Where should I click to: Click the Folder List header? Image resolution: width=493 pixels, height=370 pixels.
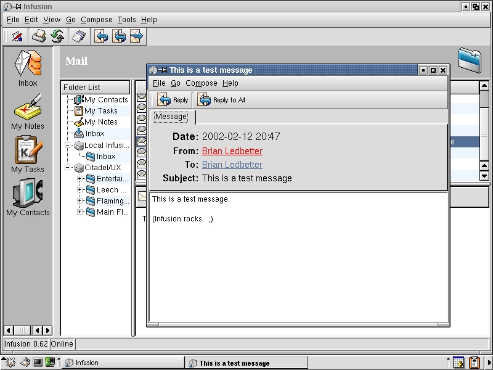click(96, 87)
